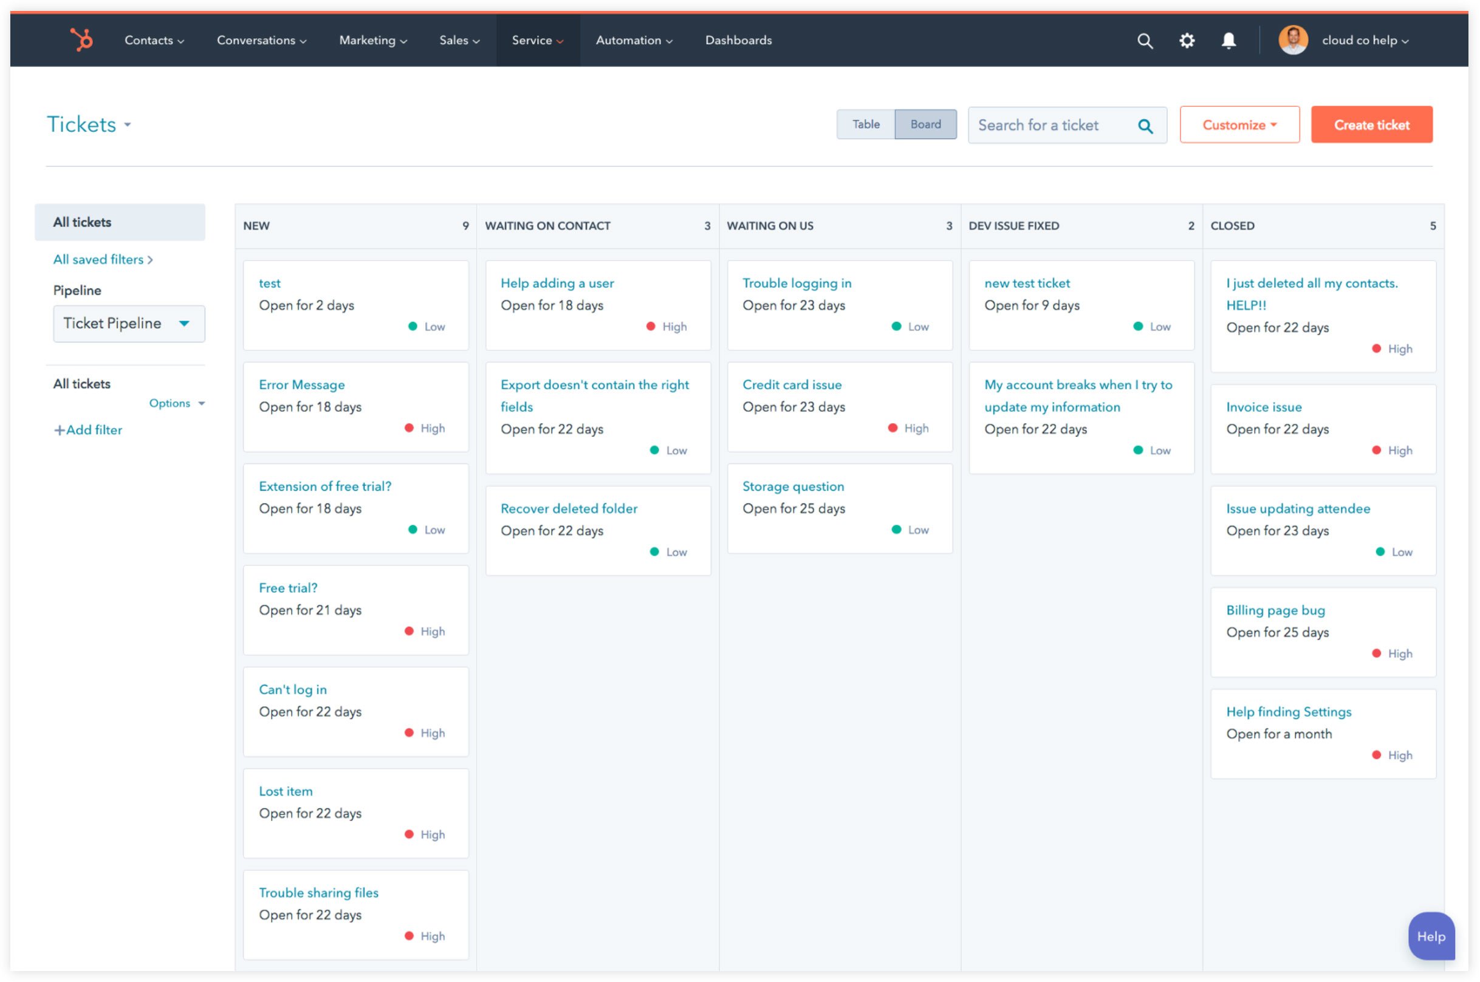Open the Customize dropdown
This screenshot has height=982, width=1480.
(x=1239, y=124)
